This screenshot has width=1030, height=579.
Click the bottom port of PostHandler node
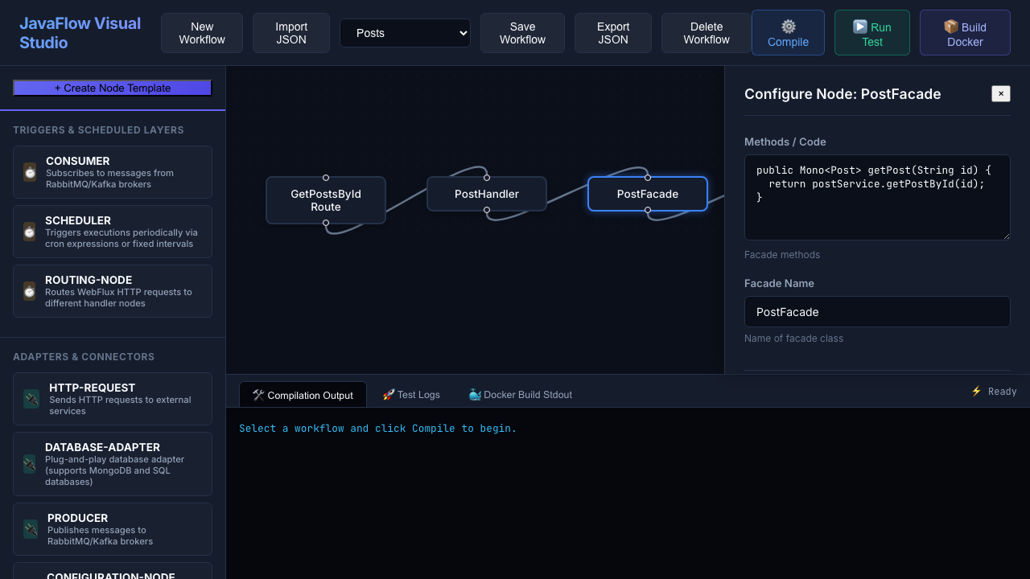[487, 210]
